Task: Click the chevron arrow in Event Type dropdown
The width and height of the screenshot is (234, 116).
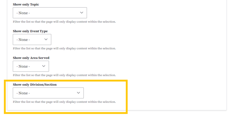Action: [46, 39]
